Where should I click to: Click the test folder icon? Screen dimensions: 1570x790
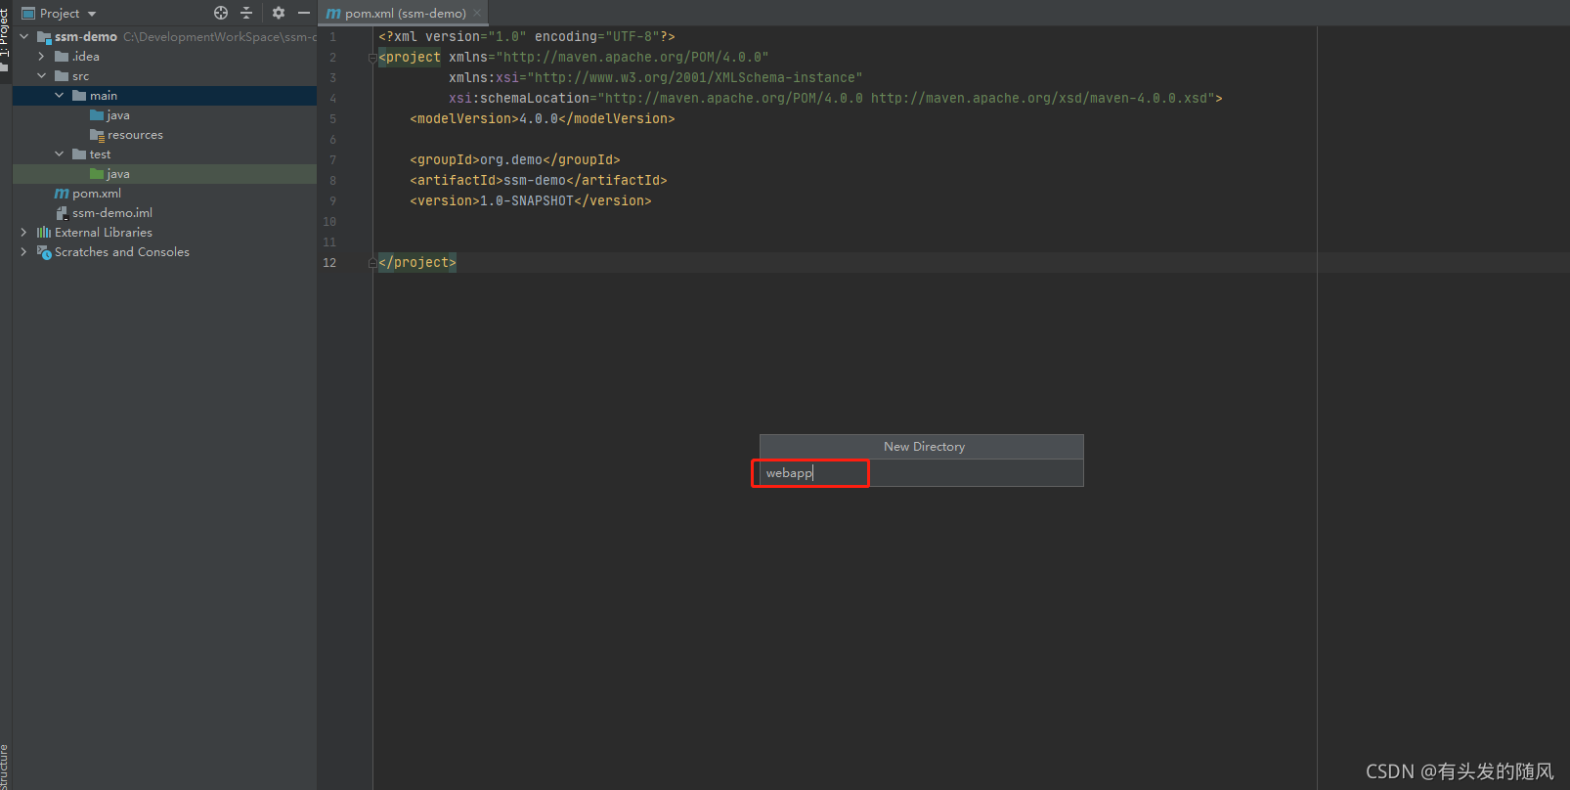tap(79, 154)
